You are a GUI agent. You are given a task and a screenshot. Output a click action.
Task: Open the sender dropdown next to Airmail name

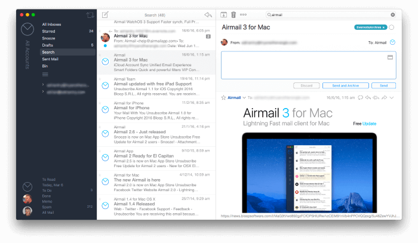tap(244, 98)
